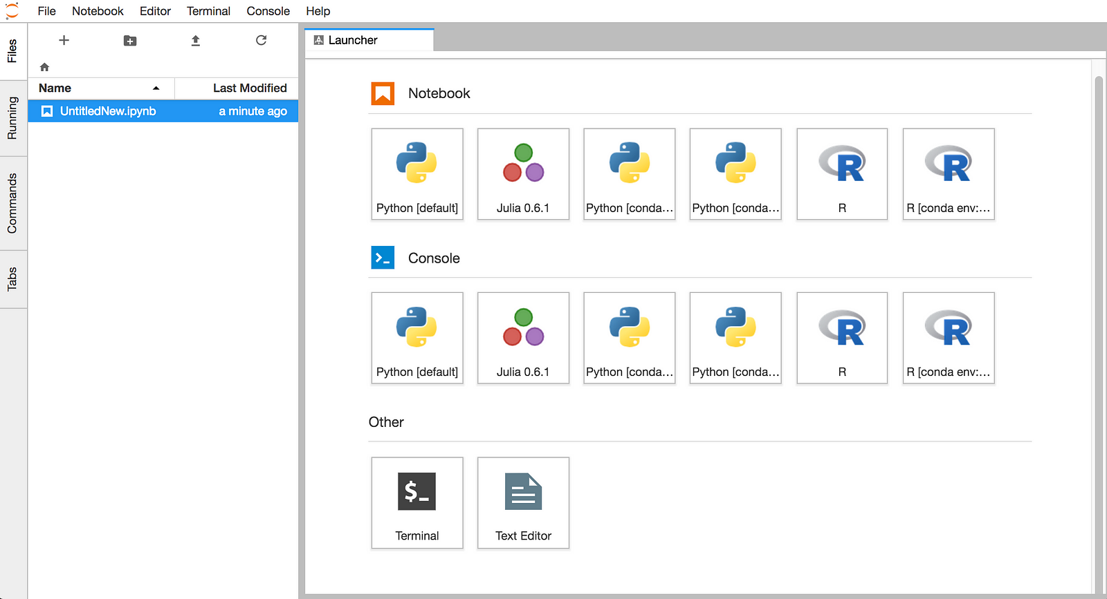Open the Terminal menu in the menu bar
This screenshot has height=599, width=1107.
208,11
